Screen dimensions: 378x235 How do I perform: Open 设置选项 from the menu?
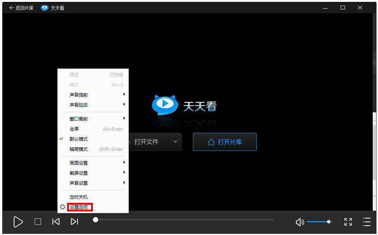93,207
